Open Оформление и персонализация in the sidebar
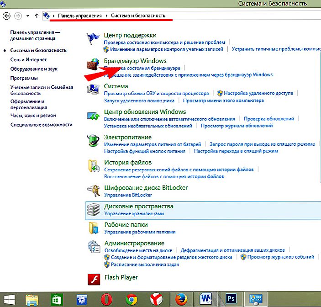This screenshot has height=307, width=321. pyautogui.click(x=29, y=105)
